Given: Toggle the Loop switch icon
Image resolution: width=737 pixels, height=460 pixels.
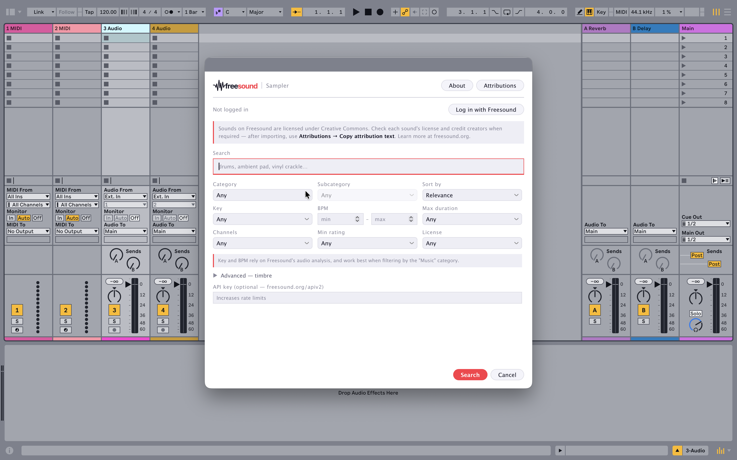Looking at the screenshot, I should pos(507,12).
